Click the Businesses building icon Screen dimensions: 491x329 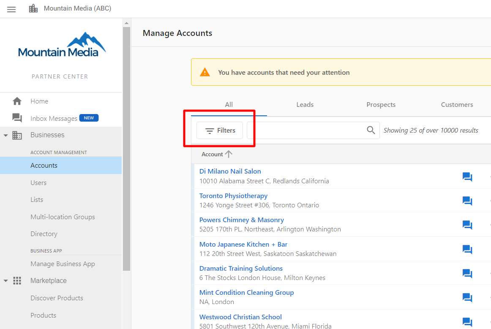[17, 135]
